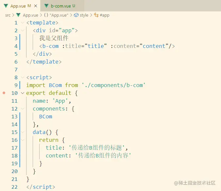221x191 pixels.
Task: Click line number 9 in the gutter
Action: pyautogui.click(x=16, y=85)
